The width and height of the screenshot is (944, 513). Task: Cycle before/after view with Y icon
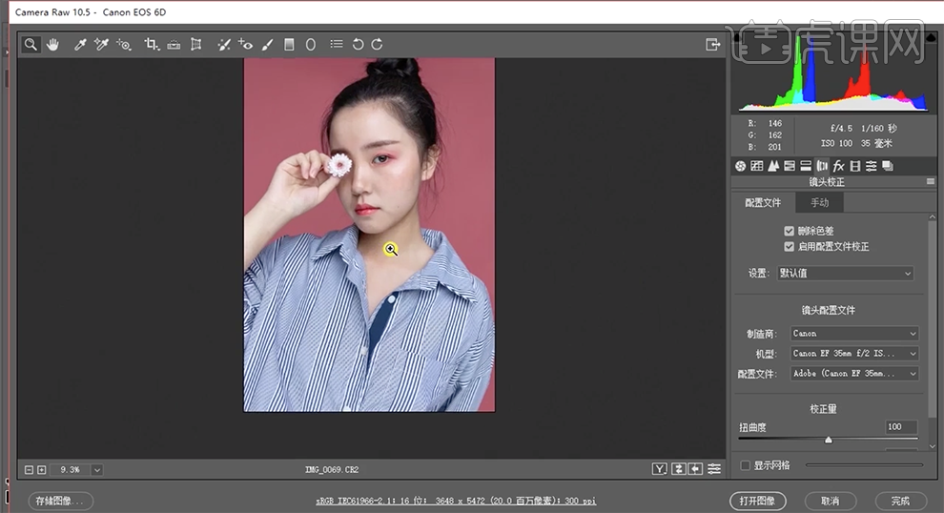(660, 469)
